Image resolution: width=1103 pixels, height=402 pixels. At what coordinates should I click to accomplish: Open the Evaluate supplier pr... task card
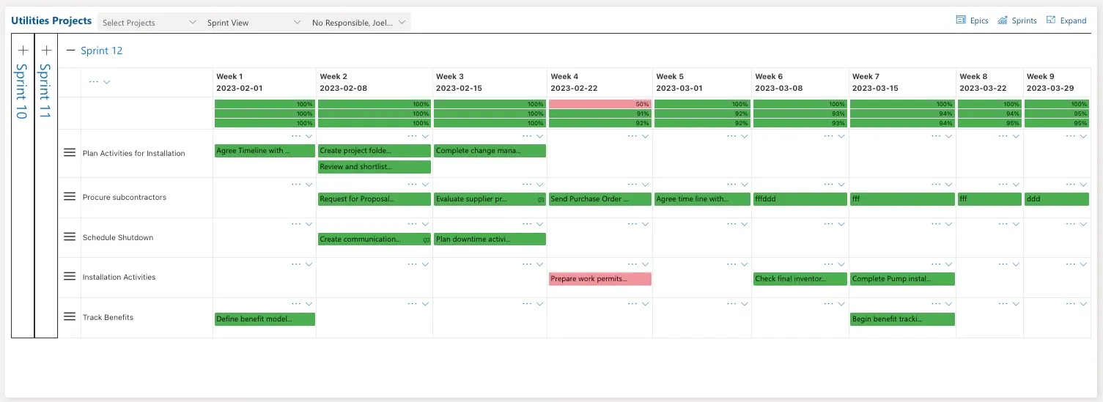pos(490,199)
